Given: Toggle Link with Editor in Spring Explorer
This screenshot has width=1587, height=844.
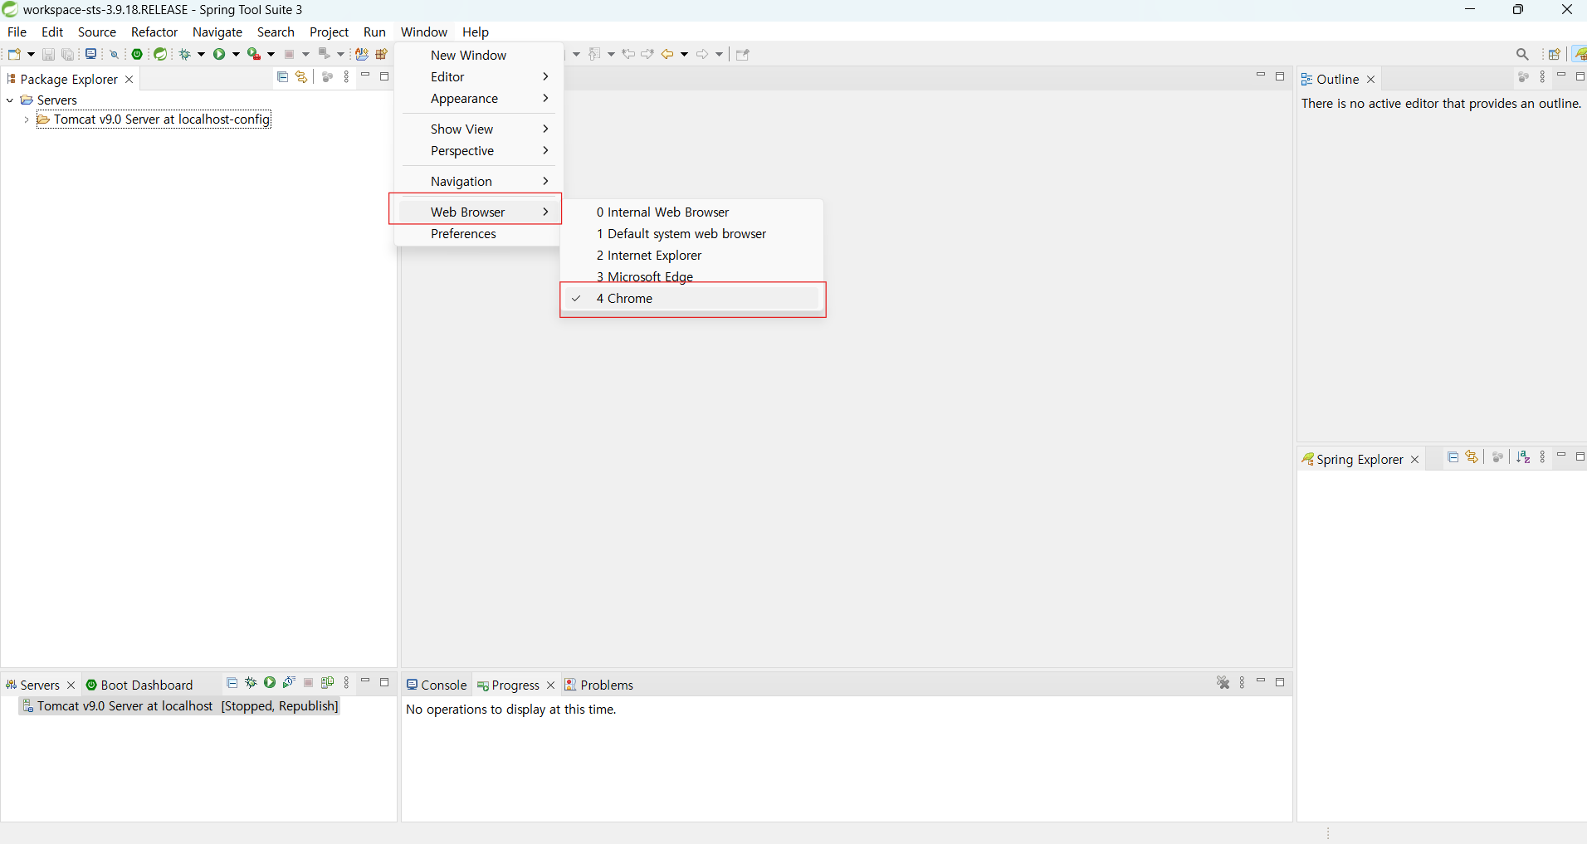Looking at the screenshot, I should [1472, 457].
